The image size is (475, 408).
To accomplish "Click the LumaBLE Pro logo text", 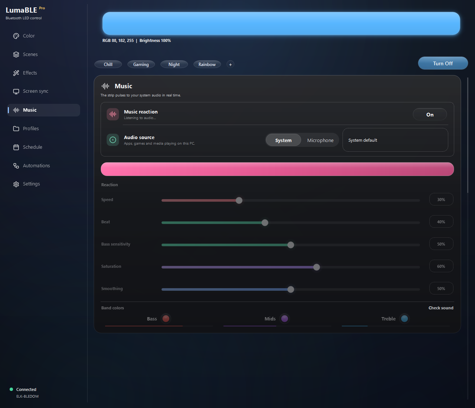I will point(25,10).
